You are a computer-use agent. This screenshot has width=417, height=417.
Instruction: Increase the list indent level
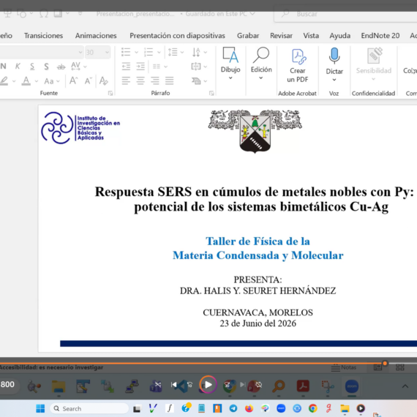point(140,67)
